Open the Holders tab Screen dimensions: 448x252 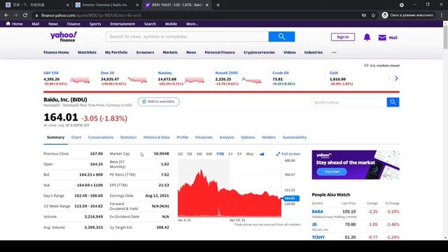tap(269, 137)
